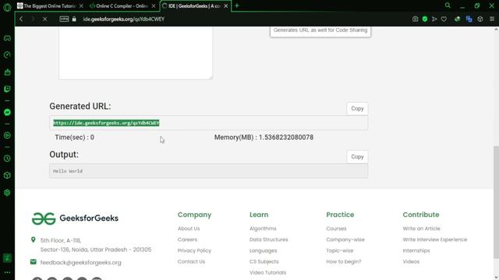
Task: Open the Courses link under Practice
Action: [336, 229]
